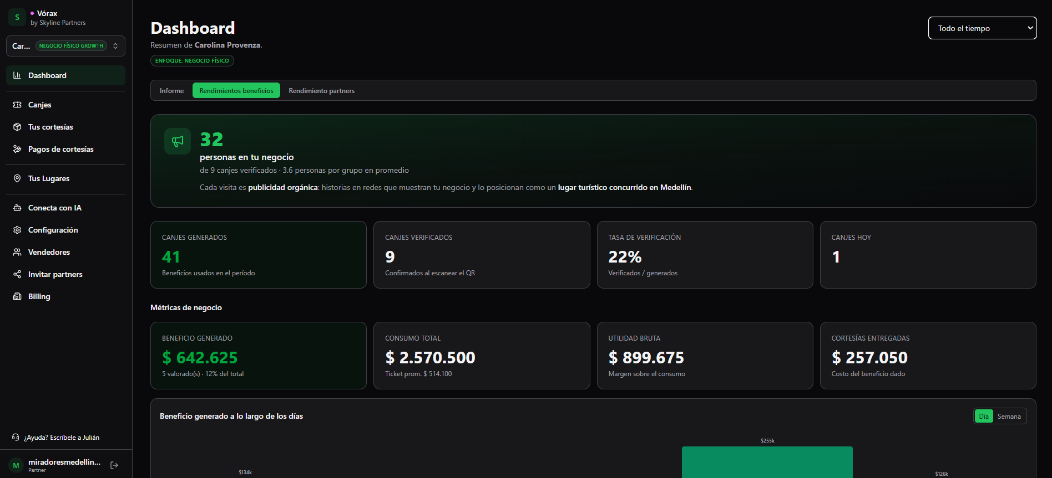This screenshot has width=1052, height=478.
Task: Go to Tus cortesías page
Action: [x=65, y=127]
